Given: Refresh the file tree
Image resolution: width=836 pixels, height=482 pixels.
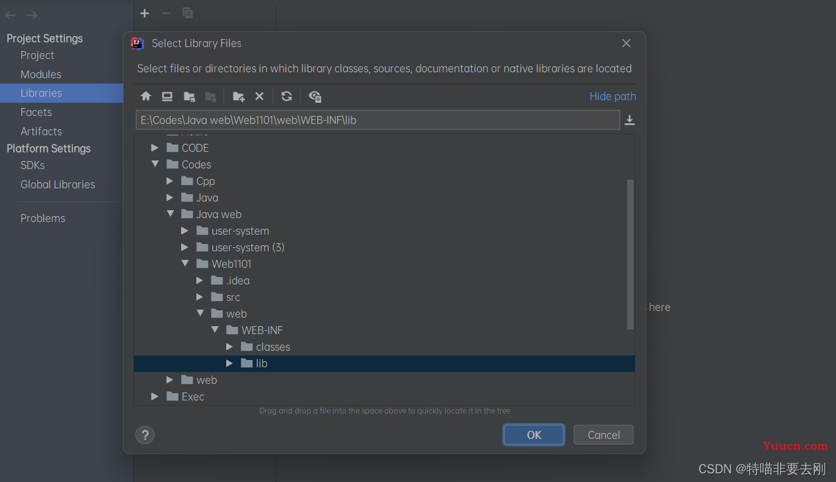Looking at the screenshot, I should point(287,96).
